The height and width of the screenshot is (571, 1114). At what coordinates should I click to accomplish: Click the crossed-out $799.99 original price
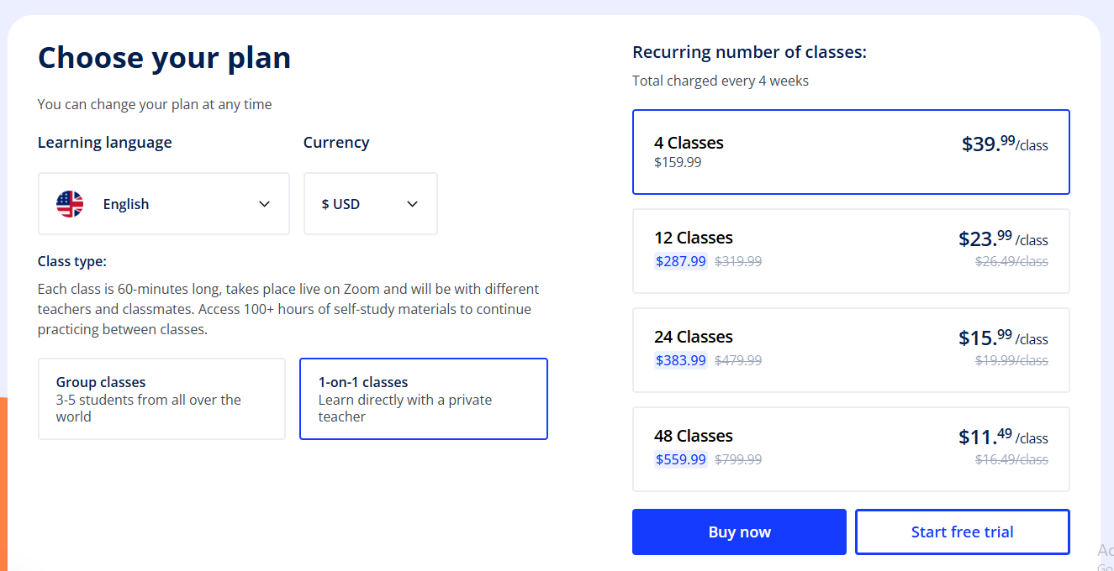pyautogui.click(x=737, y=459)
